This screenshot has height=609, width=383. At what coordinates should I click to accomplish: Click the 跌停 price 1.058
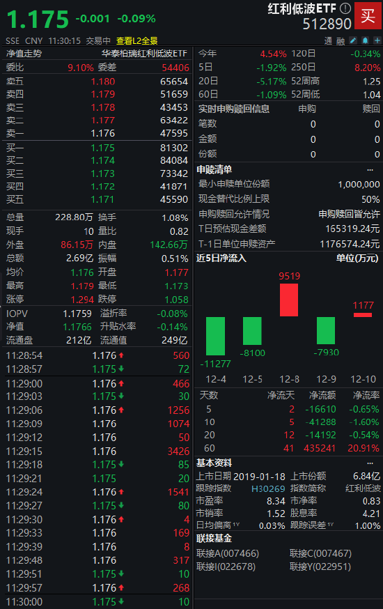176,300
